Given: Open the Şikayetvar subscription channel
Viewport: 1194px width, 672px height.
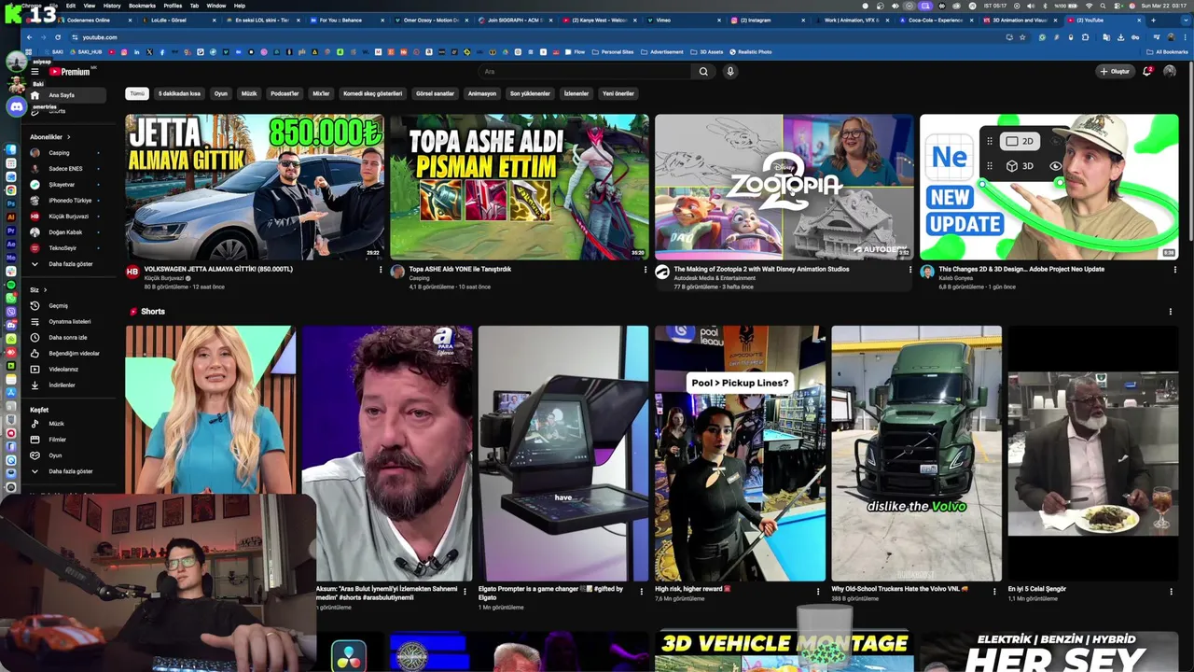Looking at the screenshot, I should [67, 185].
